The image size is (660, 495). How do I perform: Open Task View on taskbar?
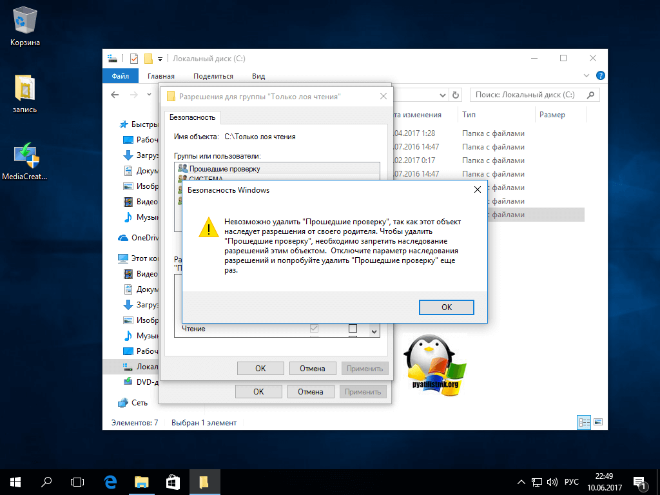point(77,482)
